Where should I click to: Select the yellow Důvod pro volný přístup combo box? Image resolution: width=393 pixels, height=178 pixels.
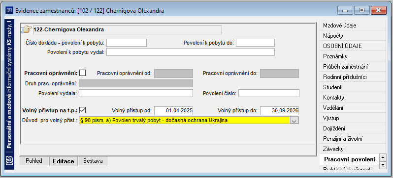189,120
